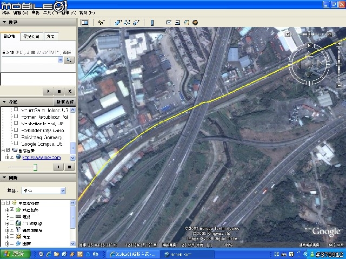
Task: Check the Former Republican checkbox
Action: [16, 117]
